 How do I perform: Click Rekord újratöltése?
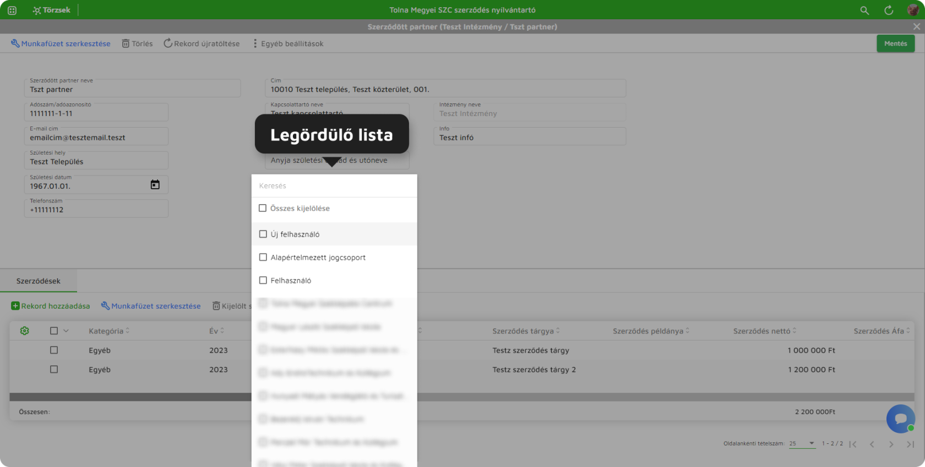tap(202, 43)
